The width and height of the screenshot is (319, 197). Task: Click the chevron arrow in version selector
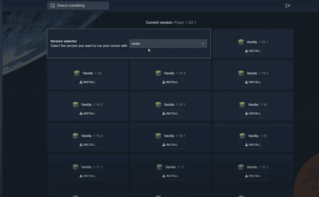click(x=203, y=44)
